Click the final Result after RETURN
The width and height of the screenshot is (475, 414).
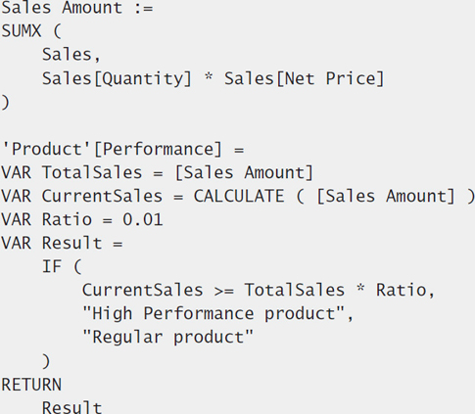[x=71, y=407]
